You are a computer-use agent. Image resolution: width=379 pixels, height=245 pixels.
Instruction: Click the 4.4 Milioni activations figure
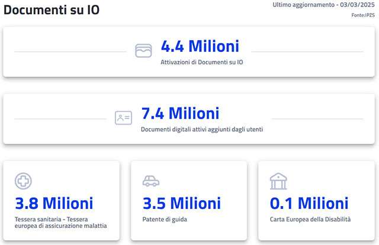pos(200,46)
